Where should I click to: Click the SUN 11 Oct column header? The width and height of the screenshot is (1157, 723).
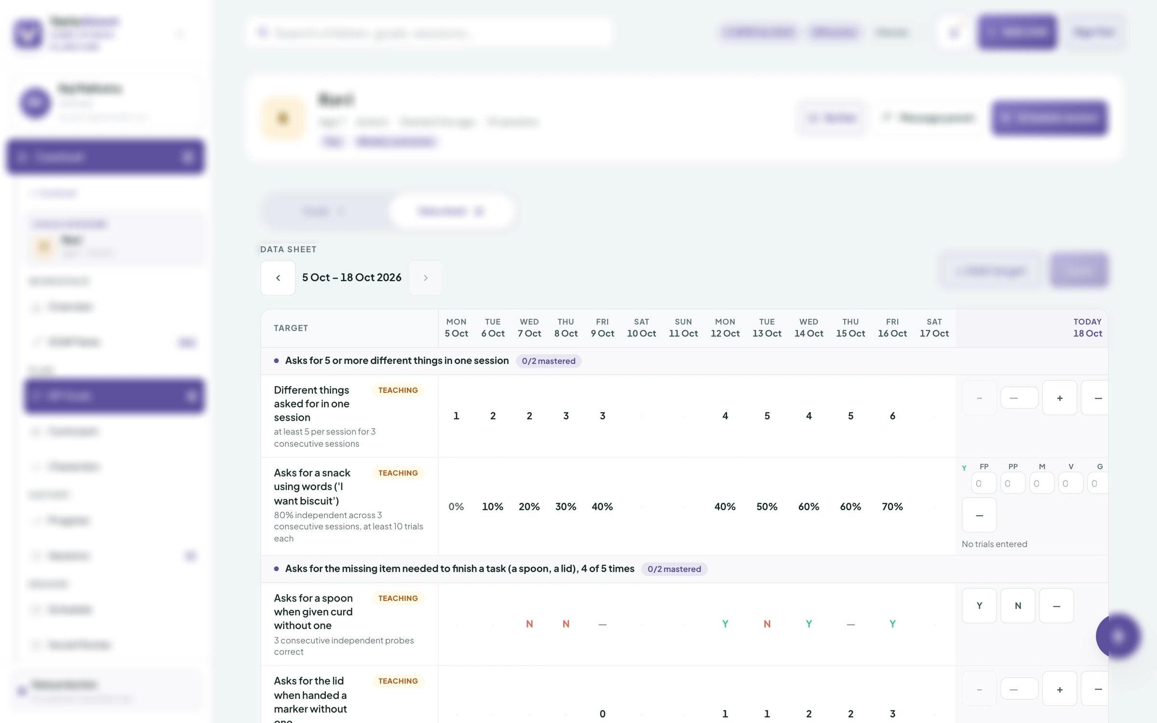point(683,328)
